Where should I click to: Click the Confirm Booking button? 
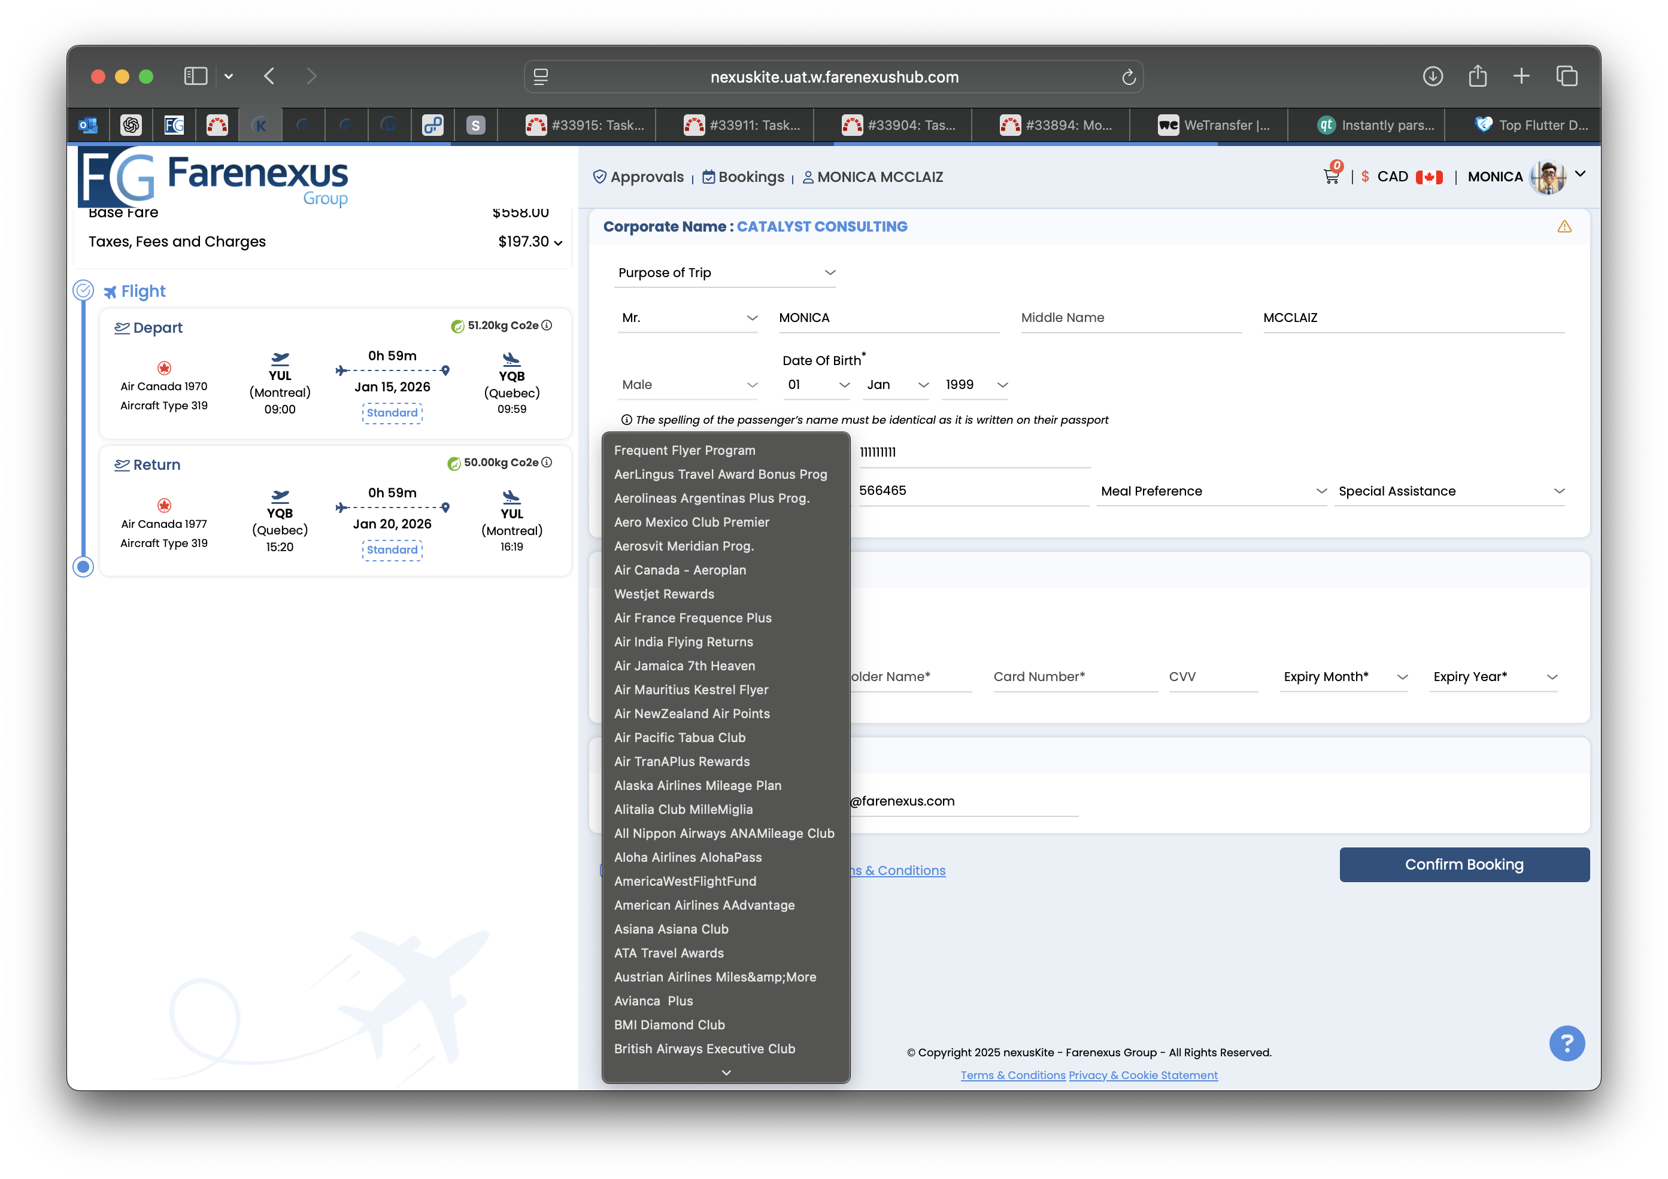point(1464,865)
